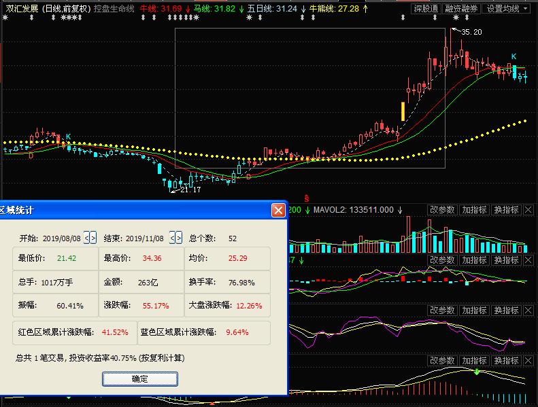
Task: Click the start date 2019/08/08 field
Action: pyautogui.click(x=61, y=238)
